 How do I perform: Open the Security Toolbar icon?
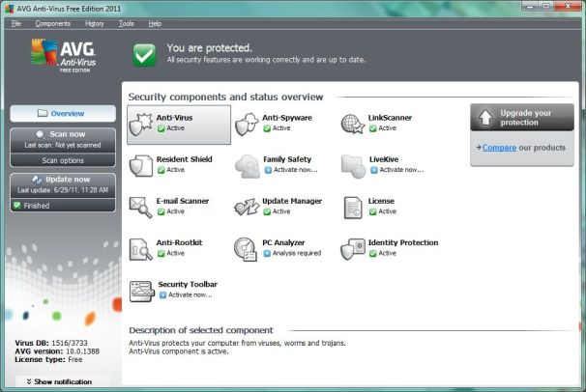click(142, 292)
